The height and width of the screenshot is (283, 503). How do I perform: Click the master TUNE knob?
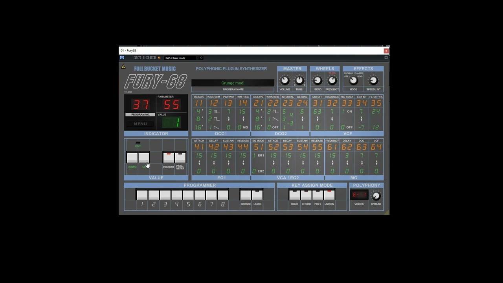299,81
